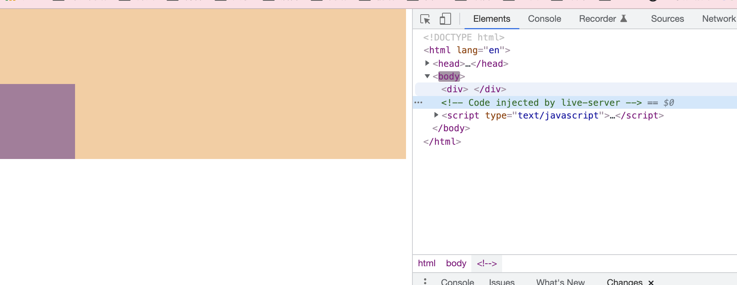Expand the script element node
The image size is (737, 285).
[436, 115]
